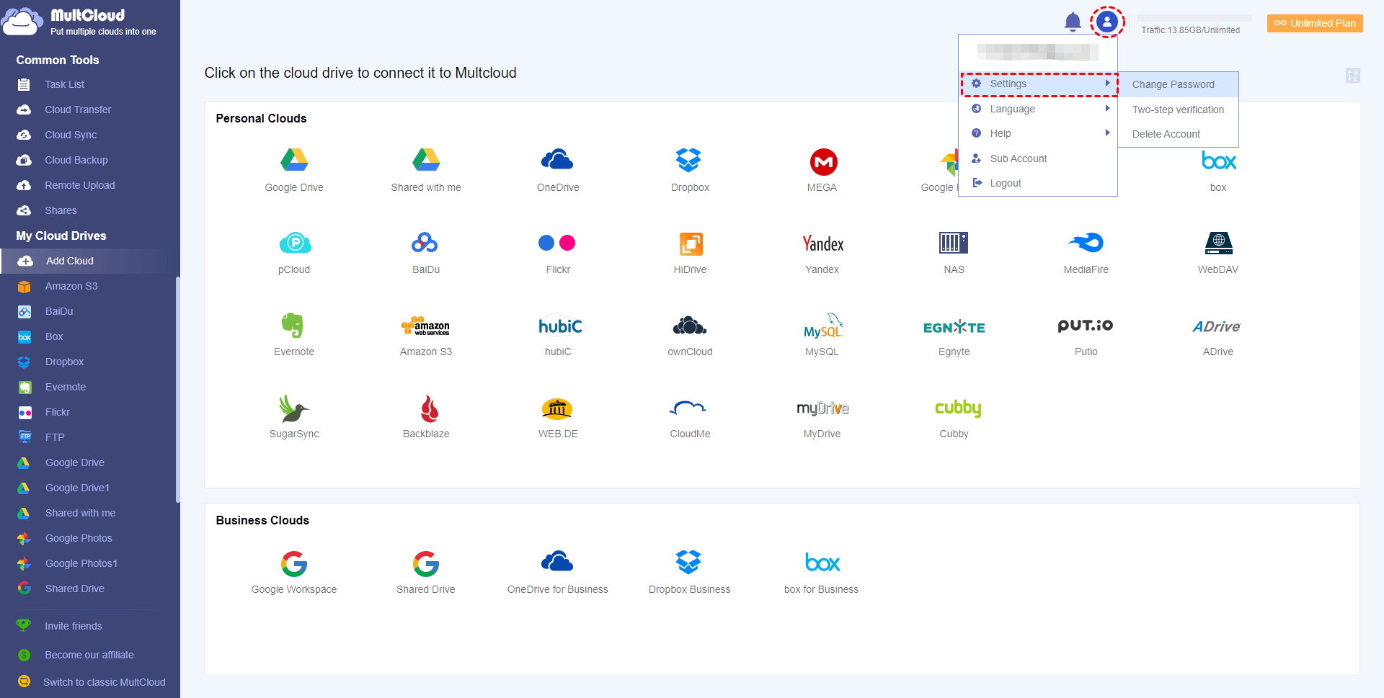1384x698 pixels.
Task: Add the ownCloud drive icon
Action: pyautogui.click(x=690, y=326)
